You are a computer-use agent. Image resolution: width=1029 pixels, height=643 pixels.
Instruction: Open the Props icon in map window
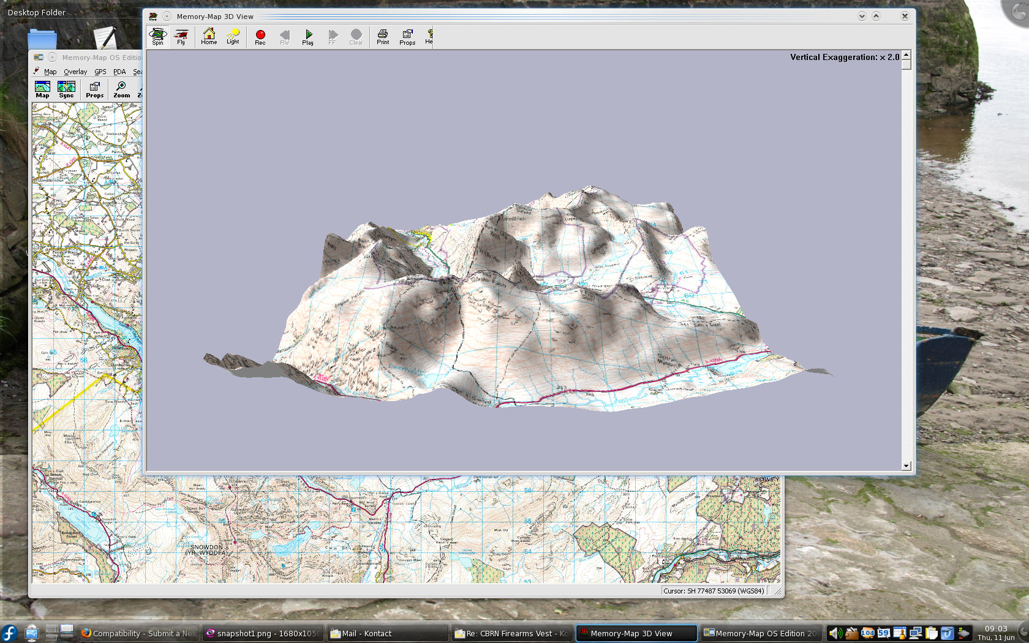(x=94, y=89)
